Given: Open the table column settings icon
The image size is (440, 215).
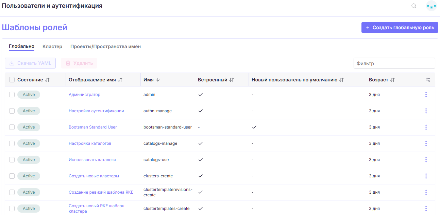Looking at the screenshot, I should click(428, 80).
